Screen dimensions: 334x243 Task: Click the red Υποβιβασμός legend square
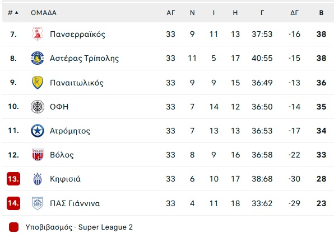point(13,227)
